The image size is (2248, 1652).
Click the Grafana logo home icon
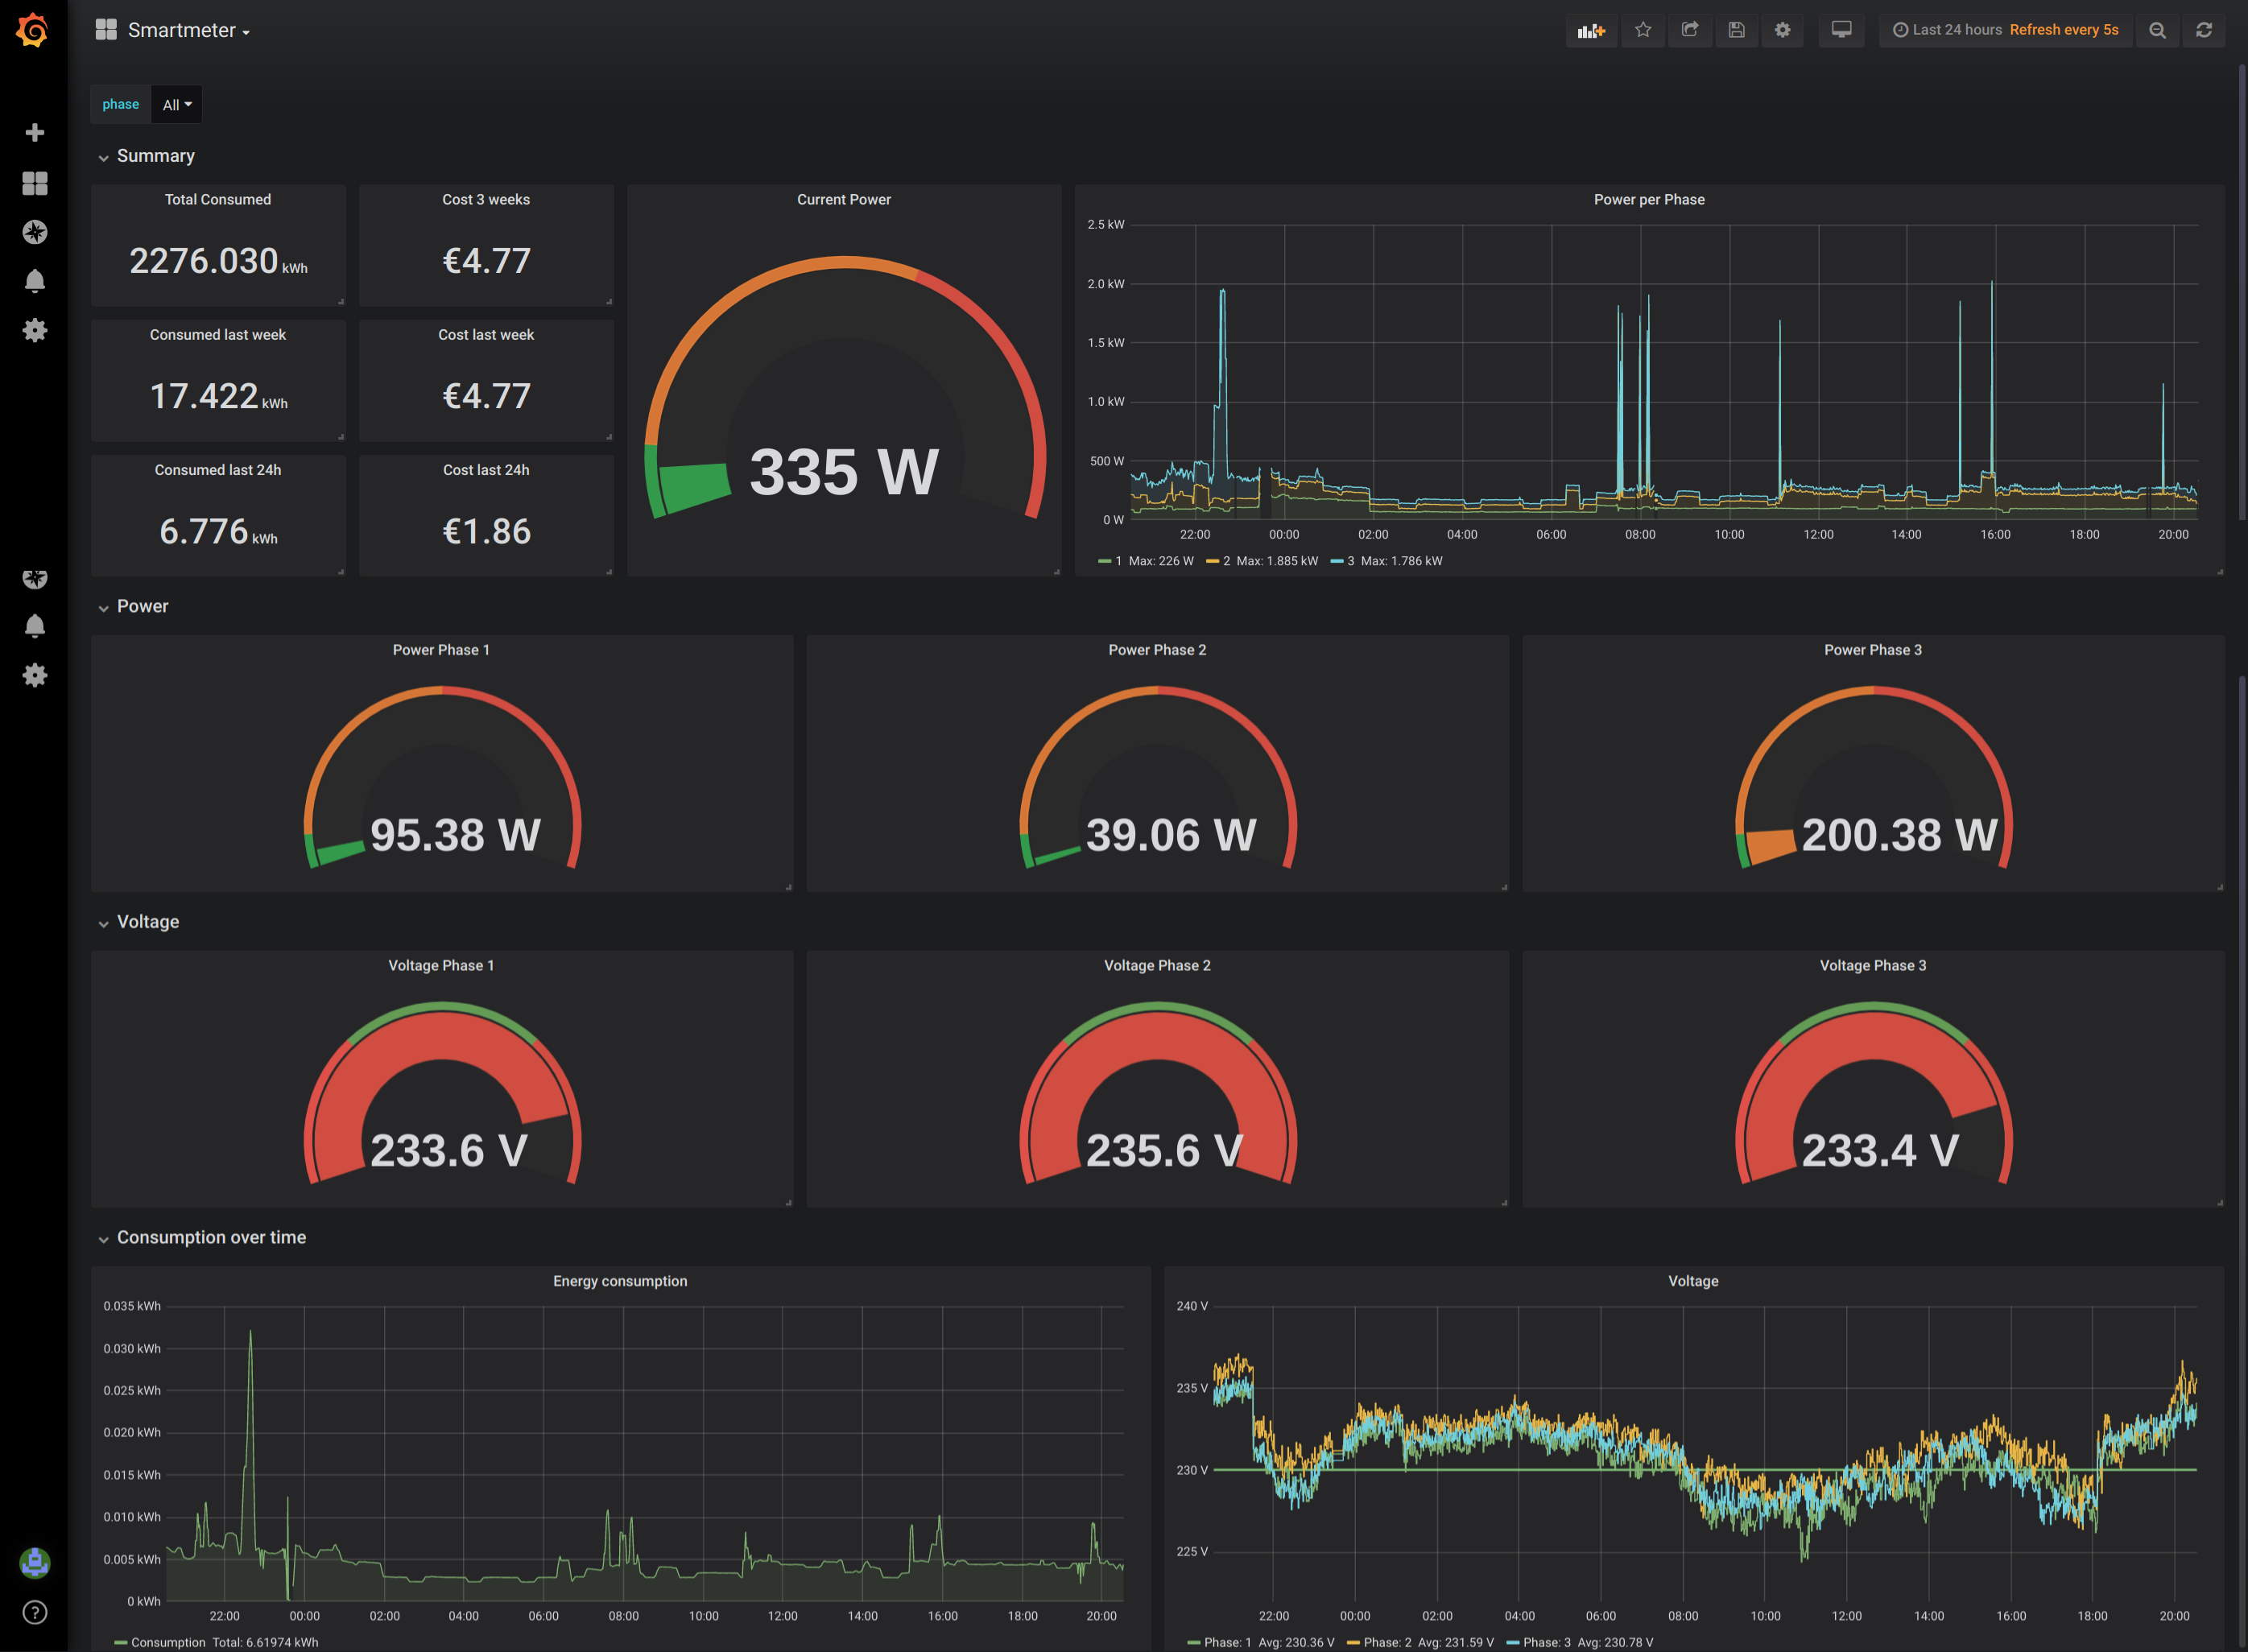pyautogui.click(x=33, y=30)
